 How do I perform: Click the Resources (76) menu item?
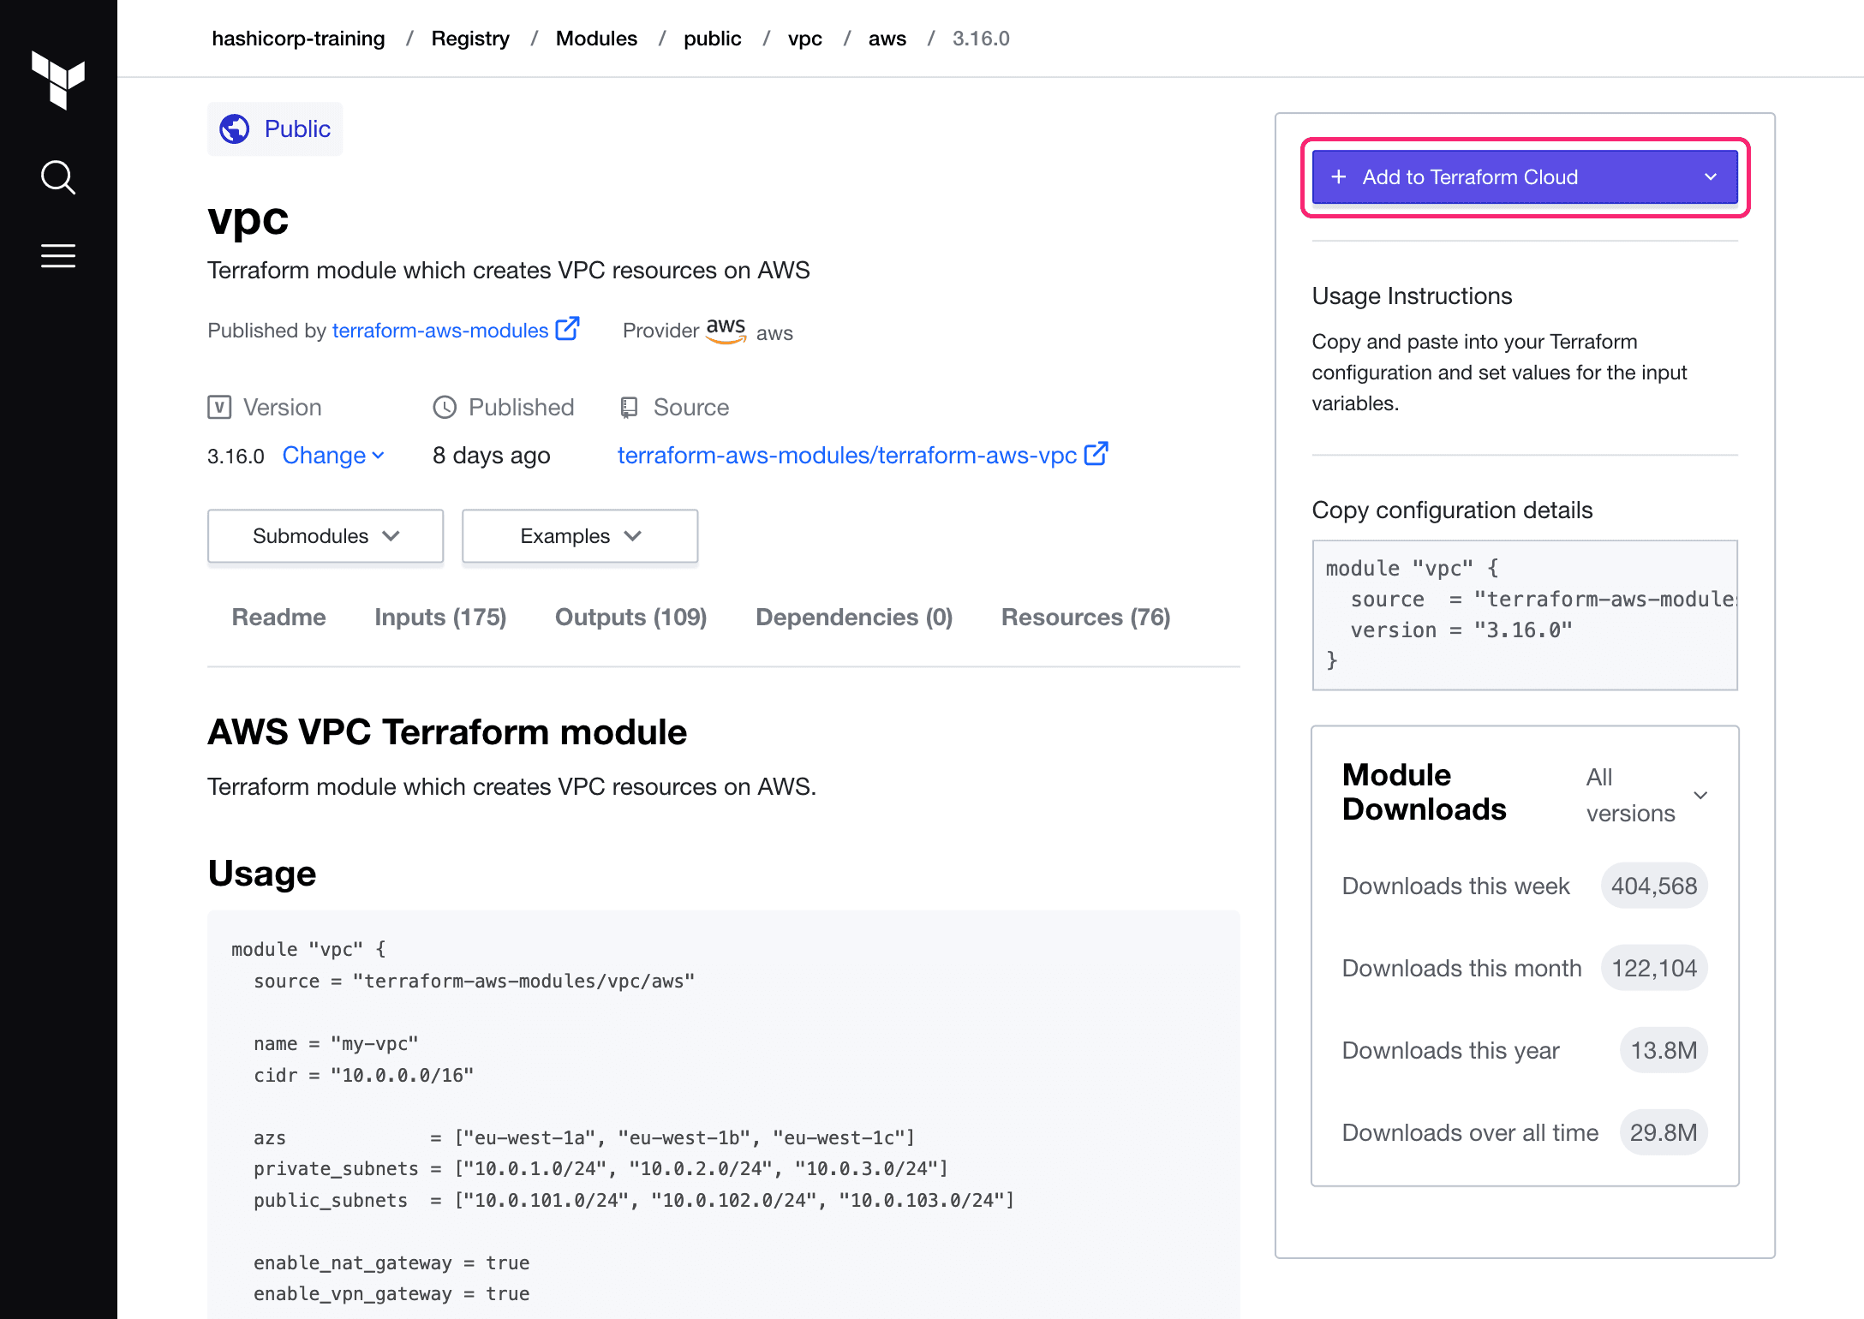pos(1086,617)
